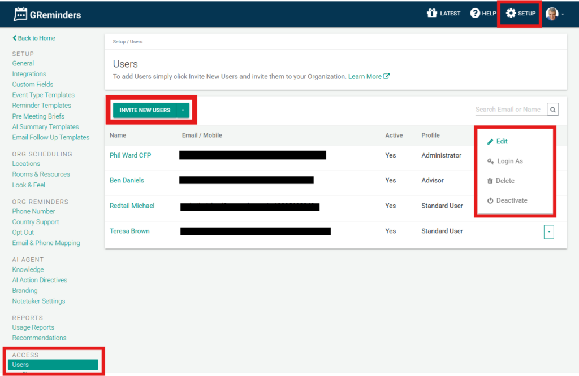Open the Latest gift icon

click(x=432, y=13)
